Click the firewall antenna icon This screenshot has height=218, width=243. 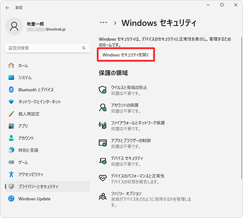103,125
